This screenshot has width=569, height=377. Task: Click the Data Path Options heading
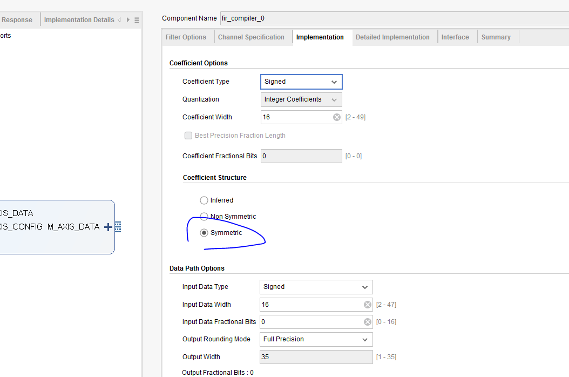coord(197,268)
